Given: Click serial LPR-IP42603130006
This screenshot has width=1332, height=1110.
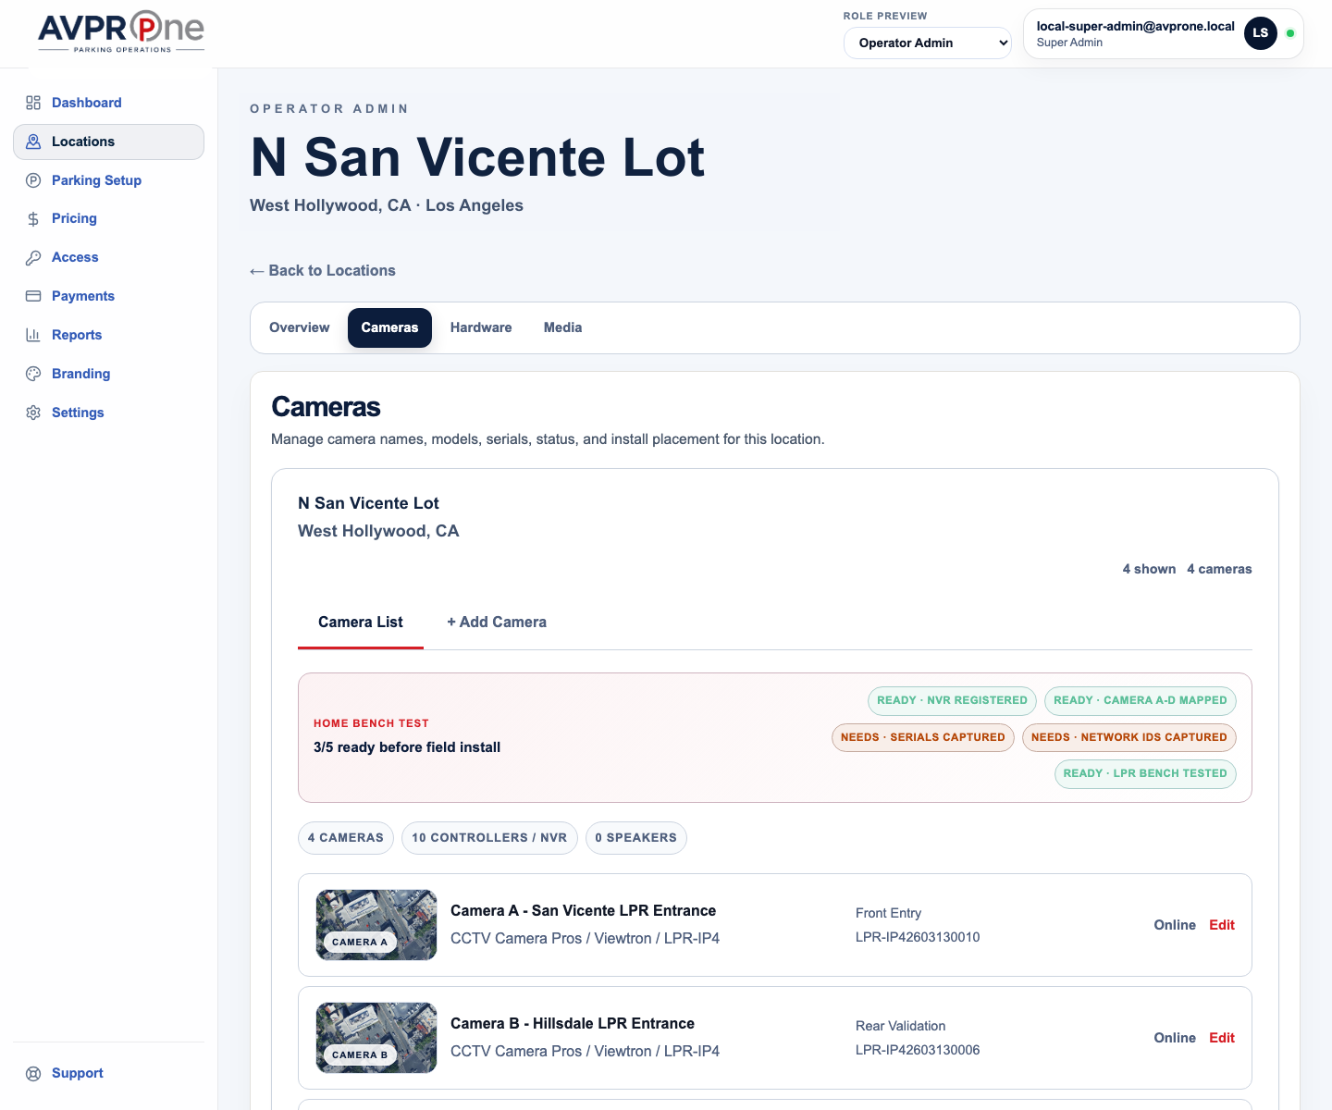Looking at the screenshot, I should 918,1050.
